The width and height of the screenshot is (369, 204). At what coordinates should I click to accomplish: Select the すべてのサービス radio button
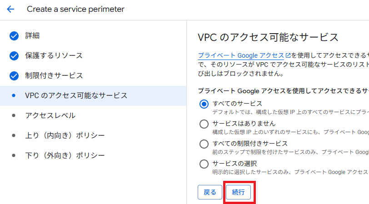(204, 104)
